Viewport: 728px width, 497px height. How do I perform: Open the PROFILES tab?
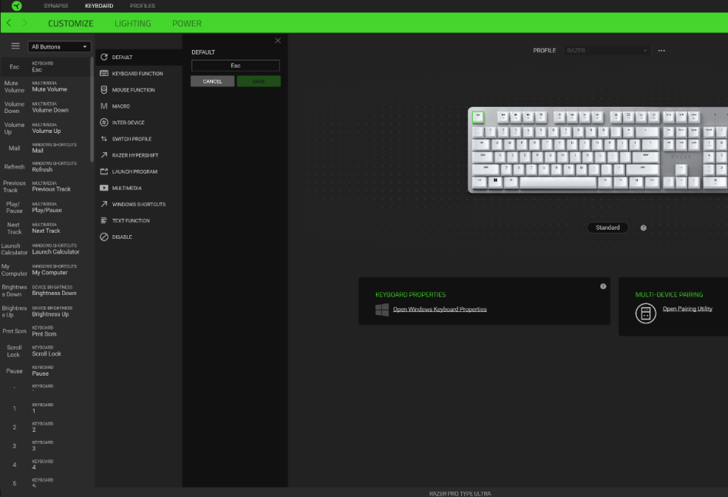coord(142,5)
